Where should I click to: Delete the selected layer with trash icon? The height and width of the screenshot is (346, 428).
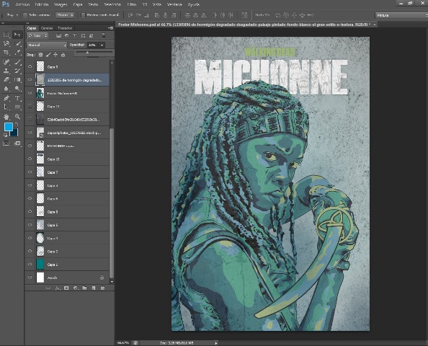(102, 288)
